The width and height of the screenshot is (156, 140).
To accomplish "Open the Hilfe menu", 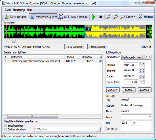I will click(x=30, y=10).
